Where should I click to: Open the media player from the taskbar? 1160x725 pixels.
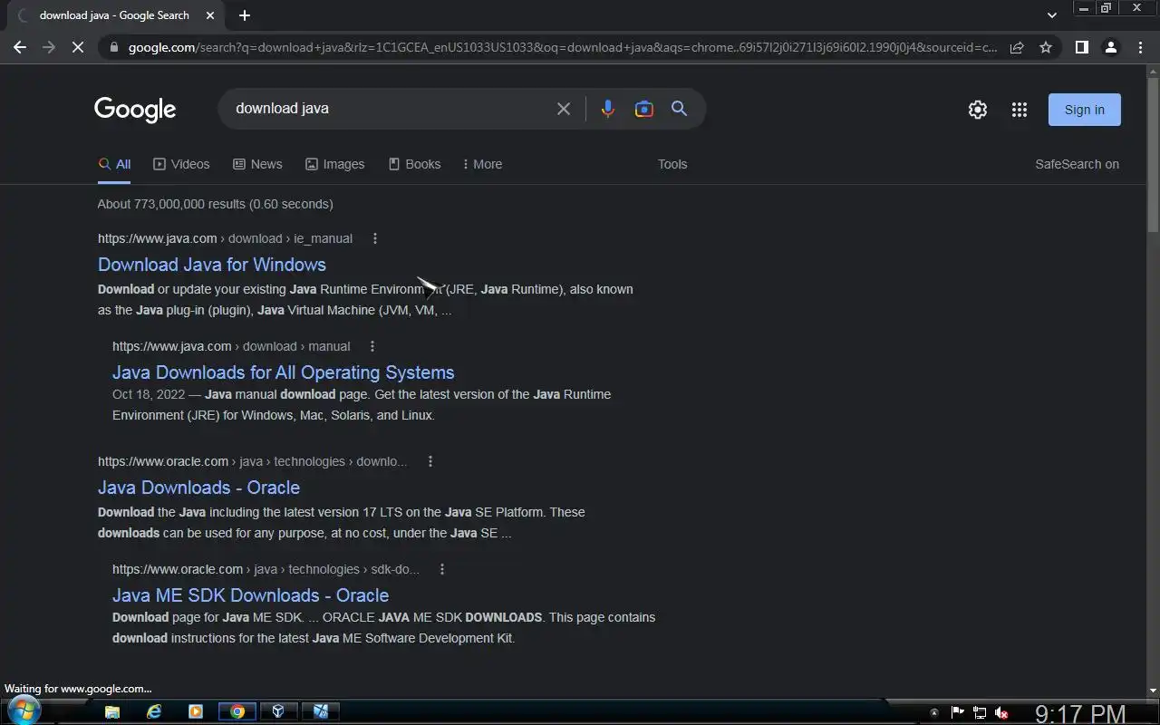(x=196, y=711)
